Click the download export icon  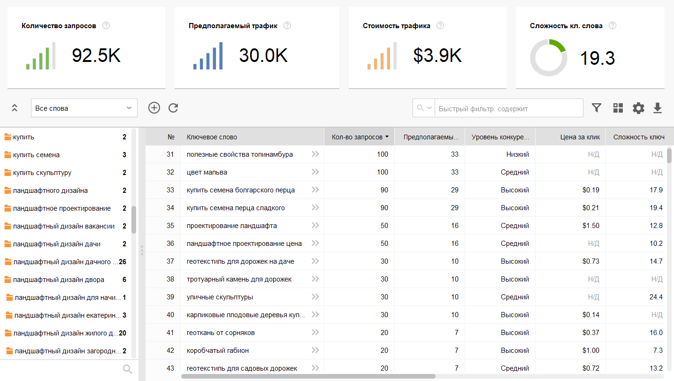(x=658, y=108)
